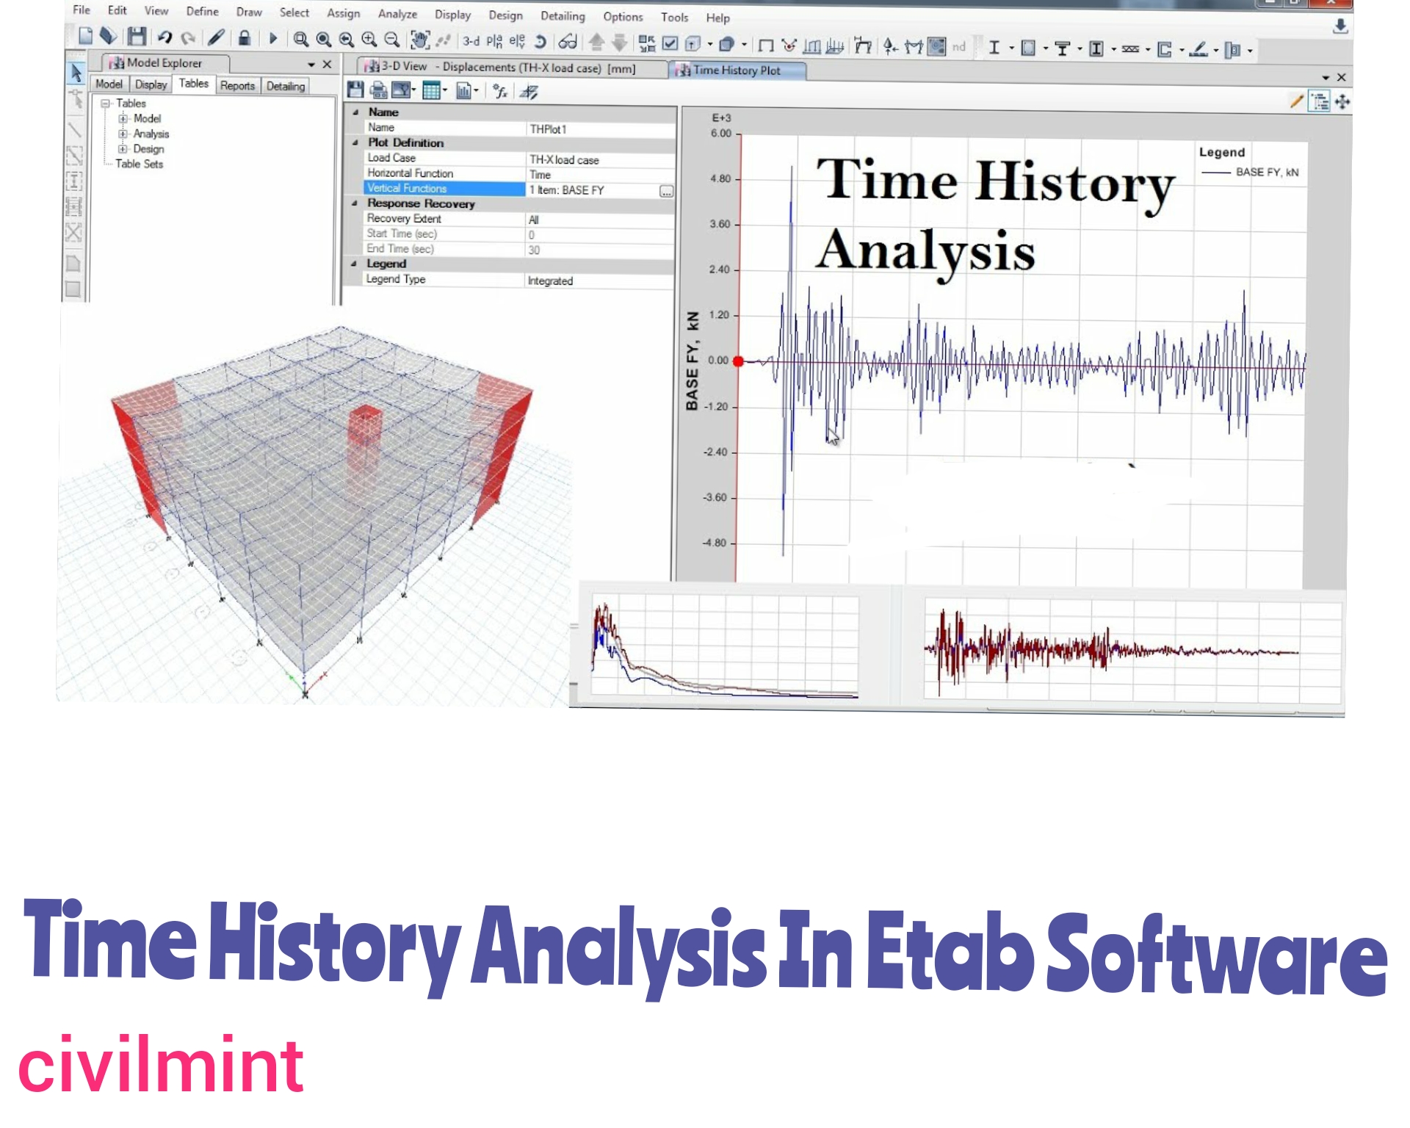Open the Display menu
Viewport: 1410px width, 1128px height.
452,14
